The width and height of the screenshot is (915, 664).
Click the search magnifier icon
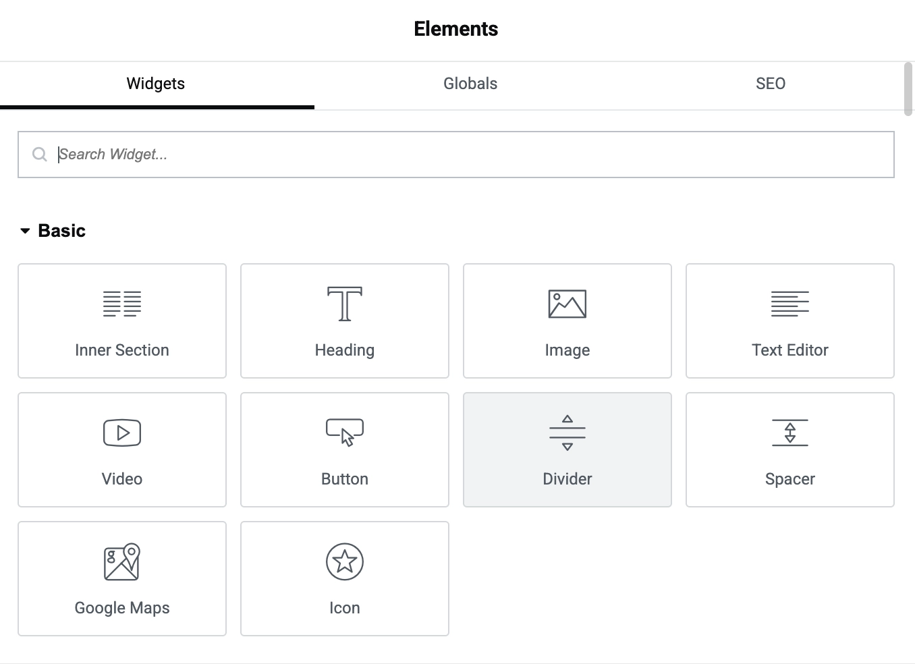tap(39, 154)
